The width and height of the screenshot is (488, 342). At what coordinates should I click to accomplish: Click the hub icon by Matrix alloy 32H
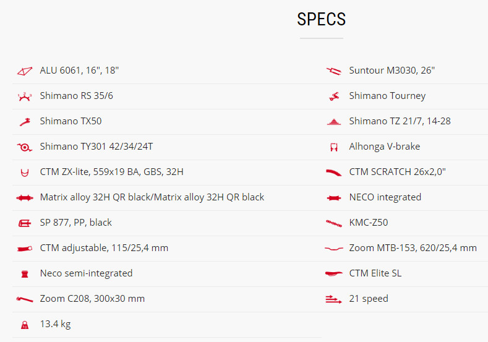point(25,198)
